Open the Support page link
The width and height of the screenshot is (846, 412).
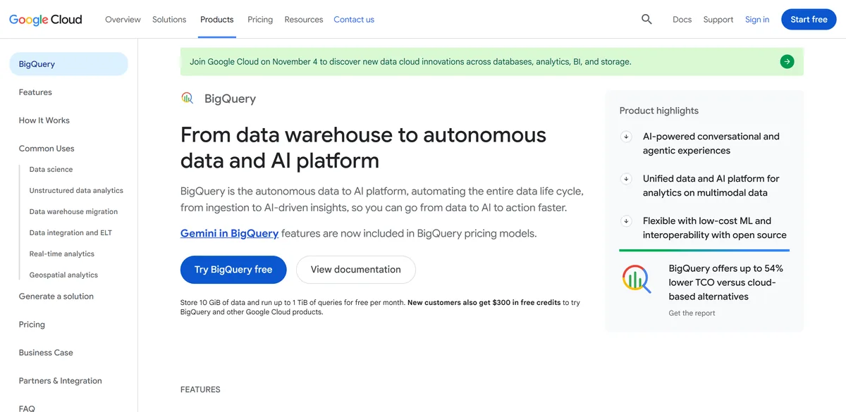718,20
